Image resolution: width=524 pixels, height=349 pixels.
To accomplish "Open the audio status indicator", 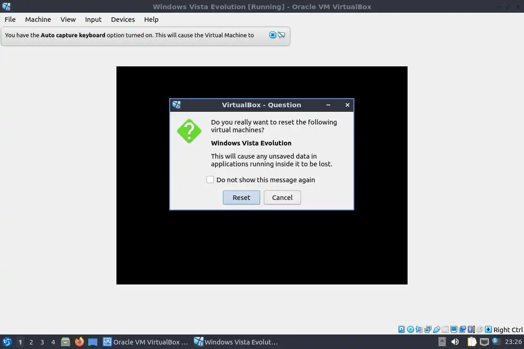I will 419,329.
